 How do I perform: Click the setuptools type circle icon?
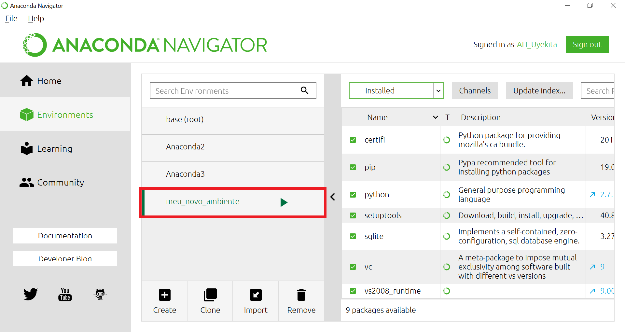pyautogui.click(x=447, y=215)
